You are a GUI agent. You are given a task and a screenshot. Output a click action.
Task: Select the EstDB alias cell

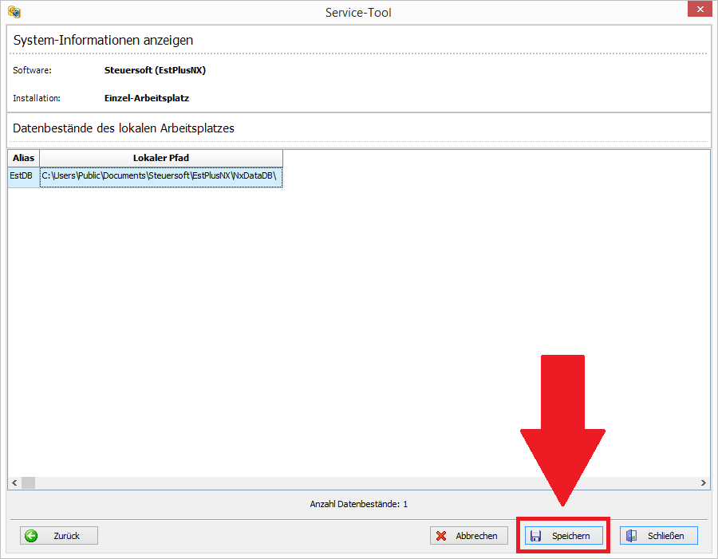[23, 175]
